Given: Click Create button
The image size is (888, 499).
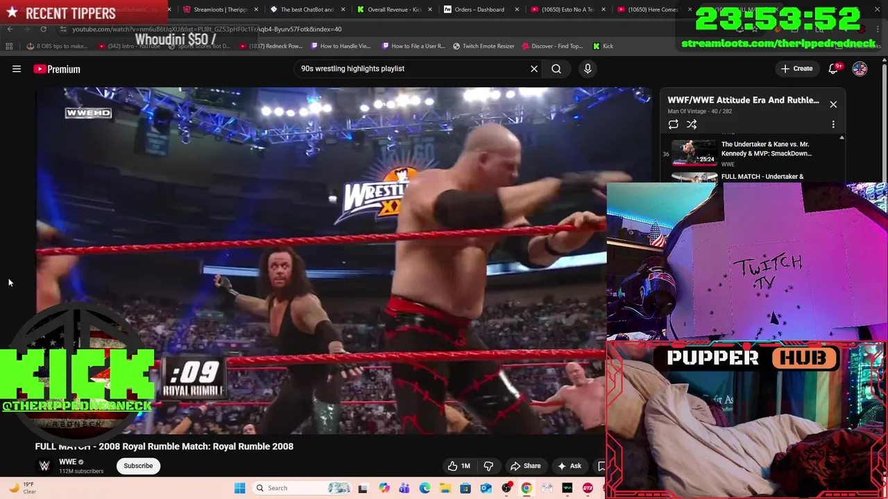Looking at the screenshot, I should pos(796,69).
